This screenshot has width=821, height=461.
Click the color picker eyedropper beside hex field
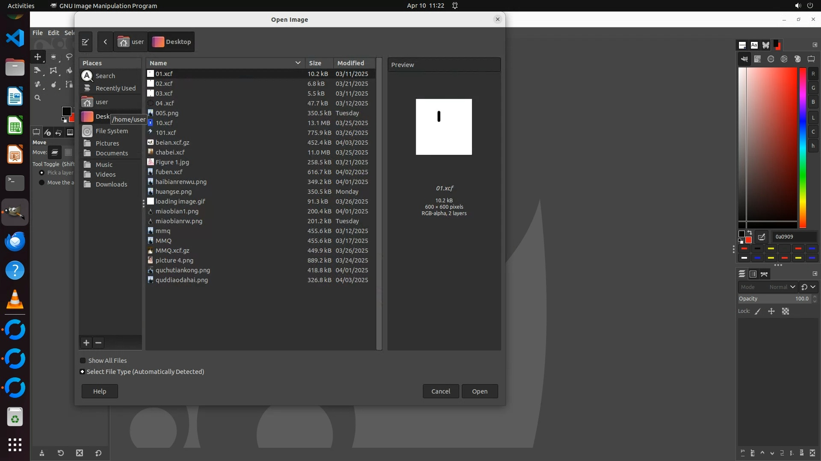coord(762,237)
